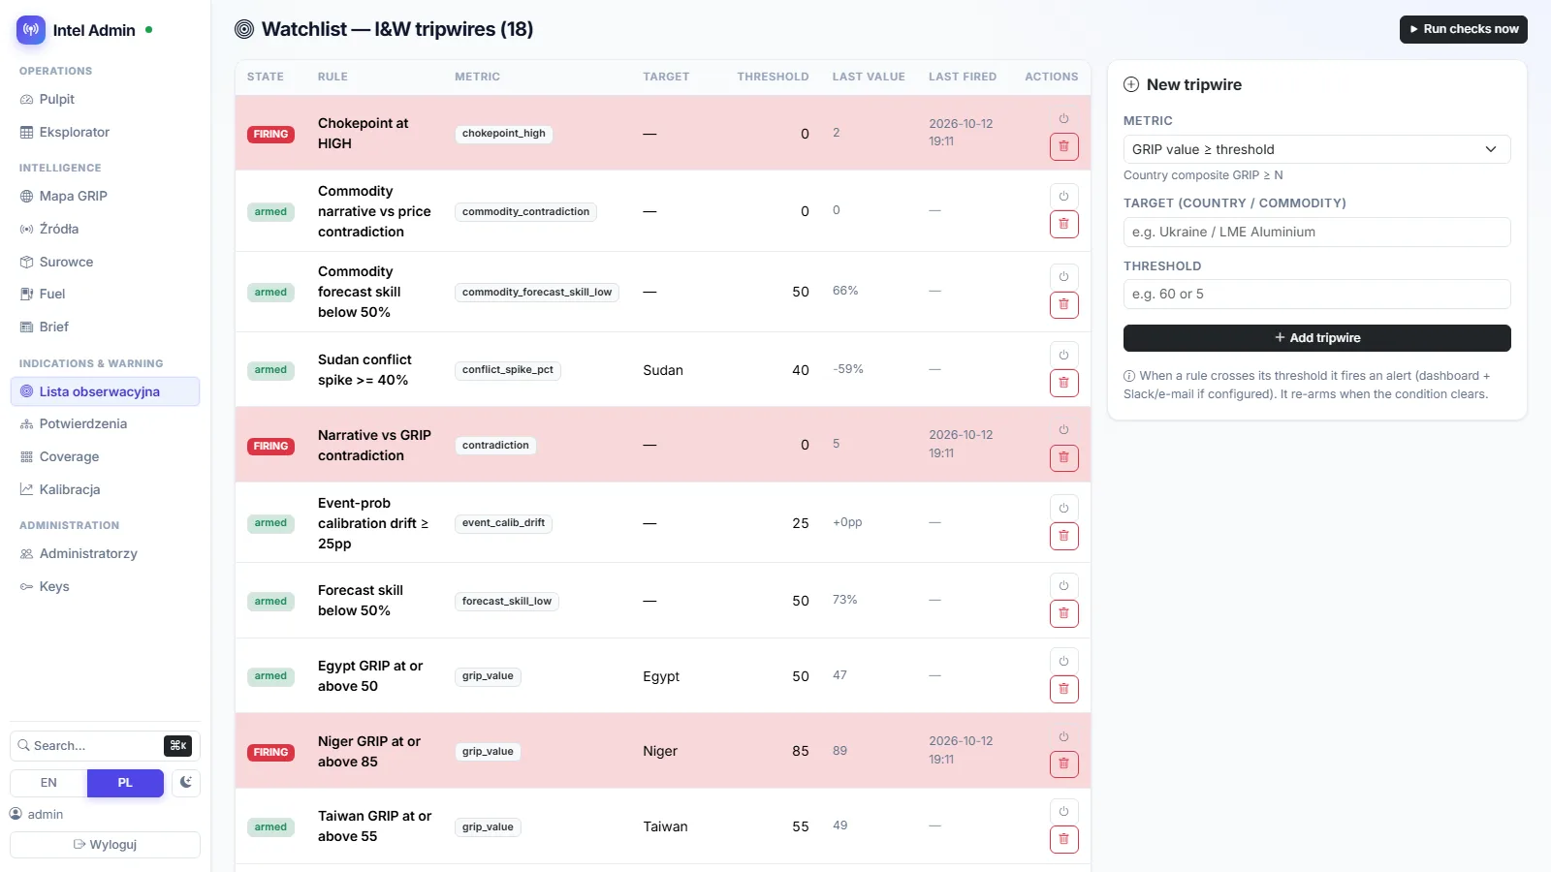This screenshot has width=1551, height=872.
Task: Open Potwierdzenia in sidebar
Action: pos(105,423)
